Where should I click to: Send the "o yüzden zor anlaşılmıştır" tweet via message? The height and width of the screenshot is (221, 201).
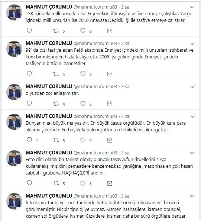(110, 104)
